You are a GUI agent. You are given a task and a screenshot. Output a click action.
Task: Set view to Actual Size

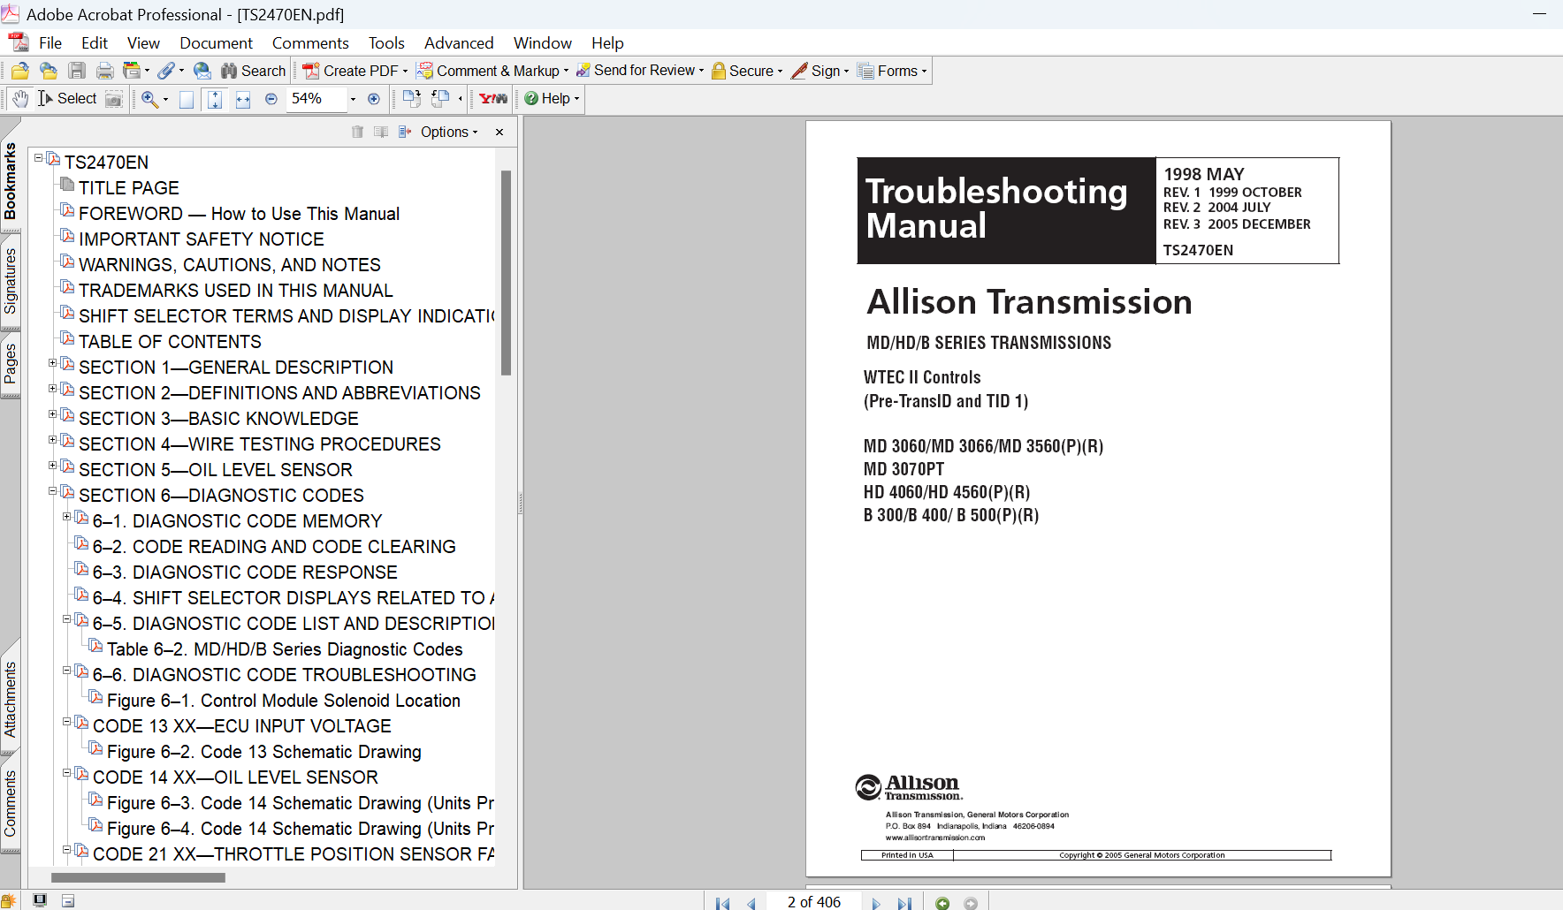(187, 99)
